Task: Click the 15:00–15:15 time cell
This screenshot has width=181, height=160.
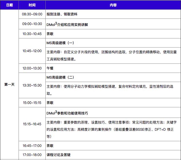Action: coord(32,102)
